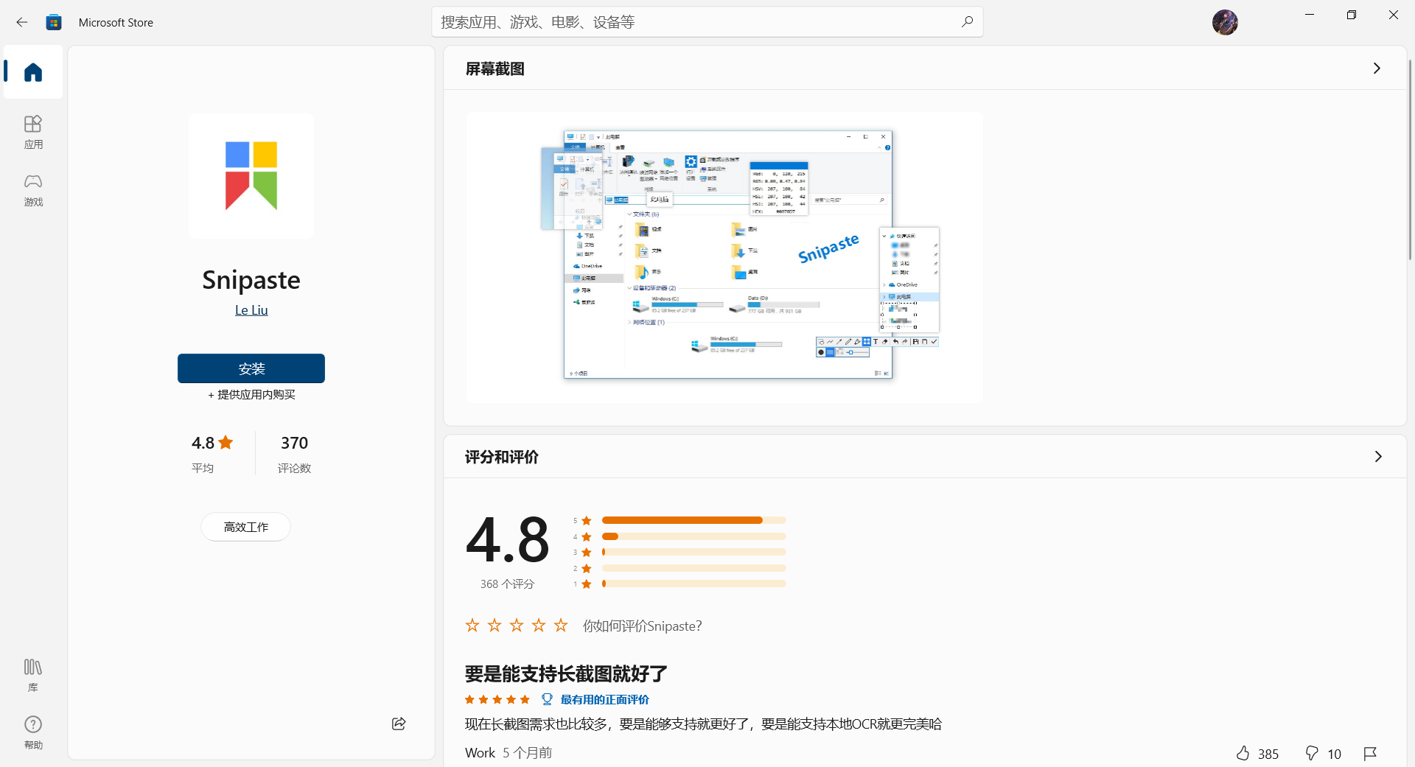The image size is (1415, 767).
Task: Open the 帮助 (Help) sidebar item
Action: (x=33, y=733)
